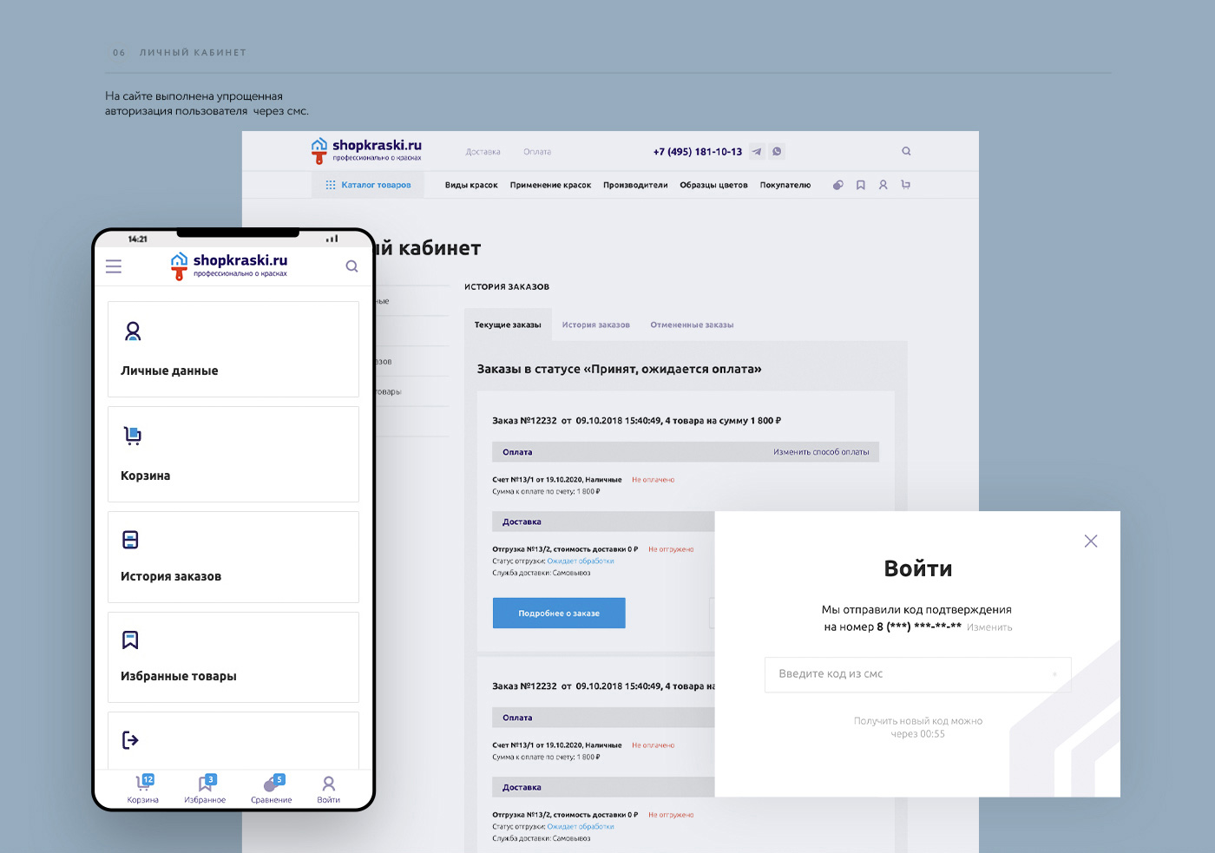Switch to История заказов tab
The image size is (1215, 853).
pos(595,324)
